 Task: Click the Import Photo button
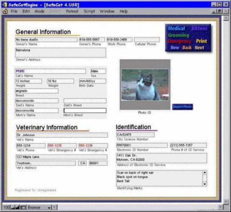point(182,107)
